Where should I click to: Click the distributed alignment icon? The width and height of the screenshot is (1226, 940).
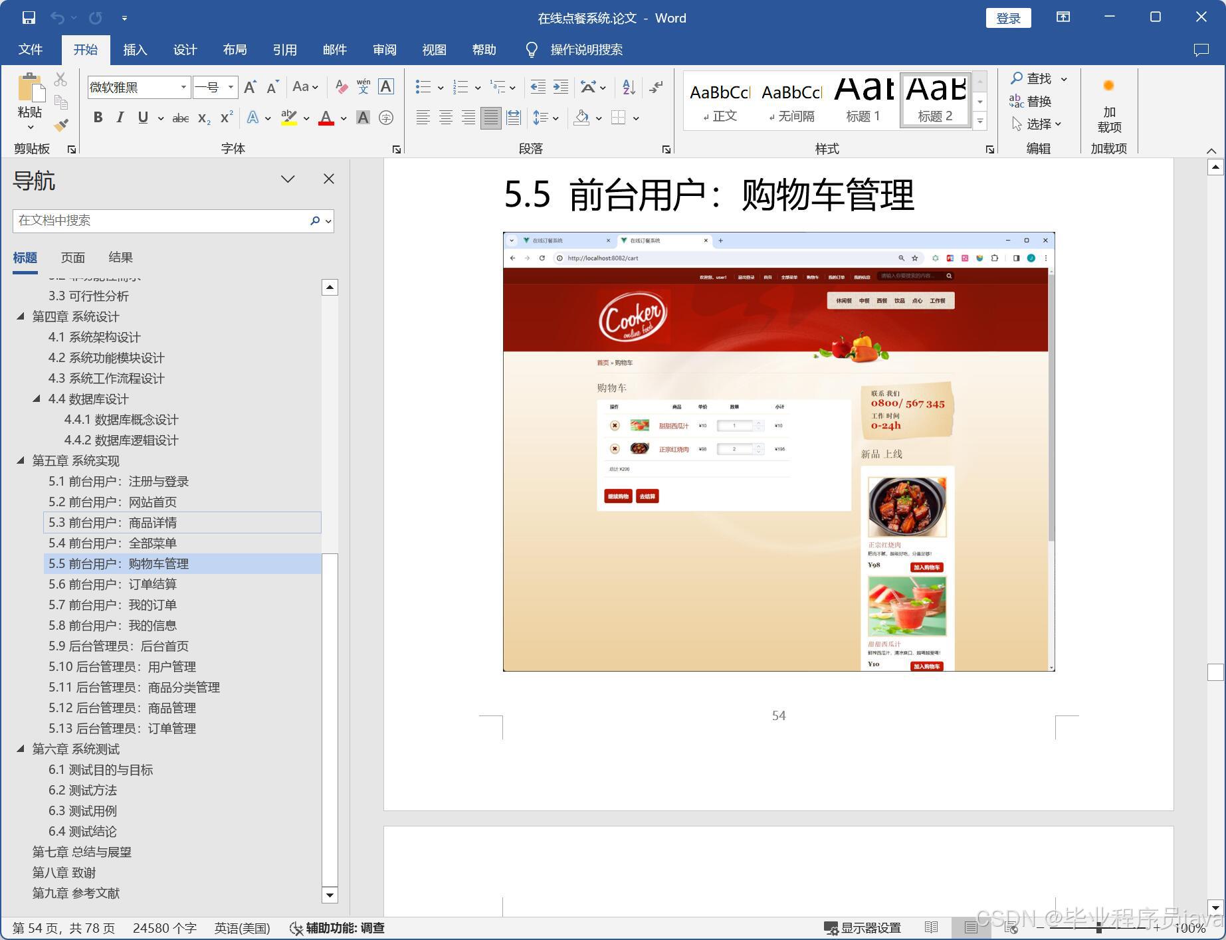tap(514, 118)
